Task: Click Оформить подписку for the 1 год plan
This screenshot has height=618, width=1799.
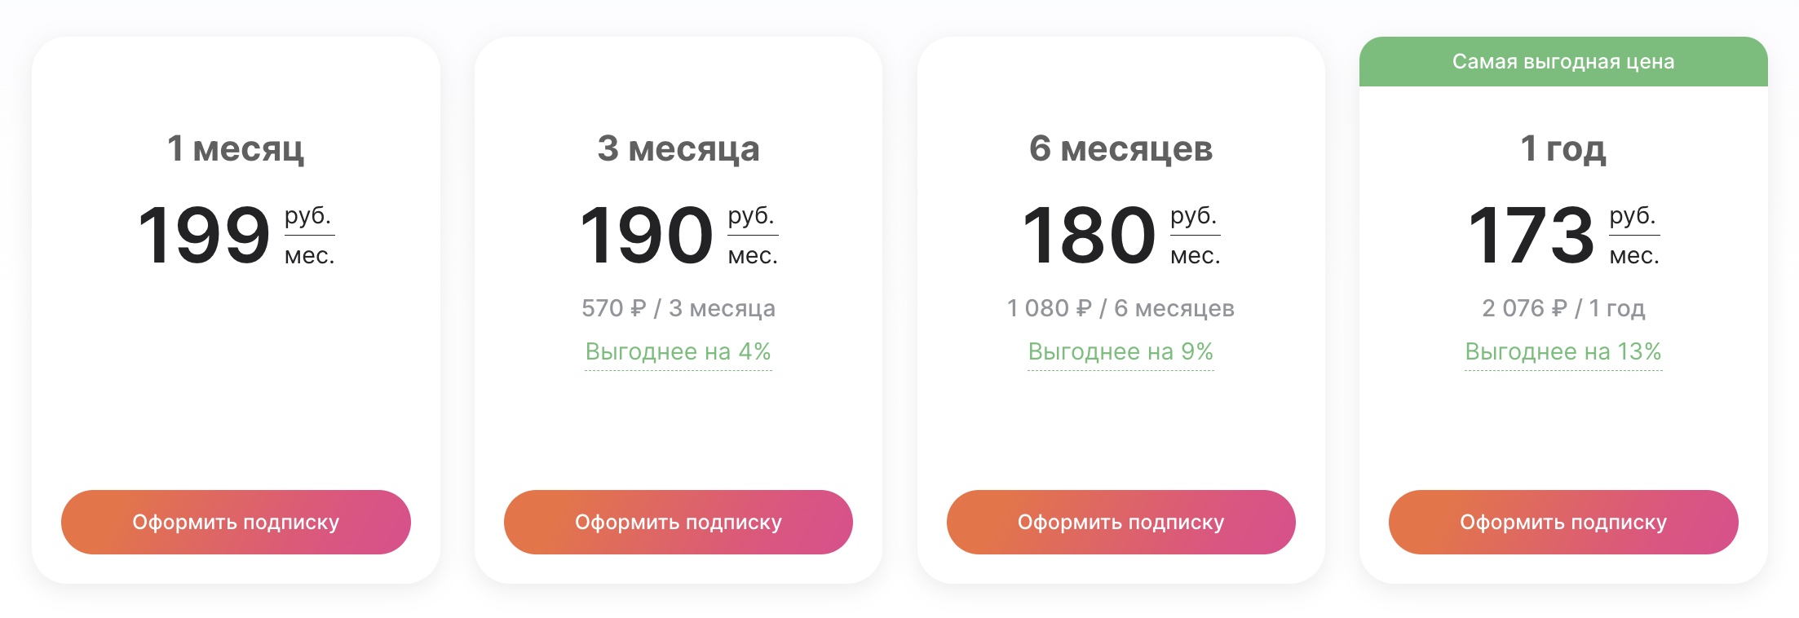Action: click(x=1563, y=522)
